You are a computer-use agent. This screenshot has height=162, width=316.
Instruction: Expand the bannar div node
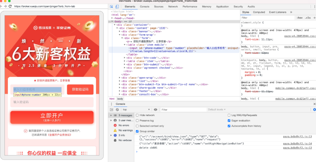tap(120, 31)
